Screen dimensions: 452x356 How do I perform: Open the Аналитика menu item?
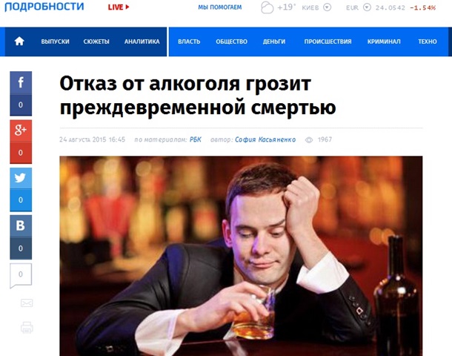142,42
